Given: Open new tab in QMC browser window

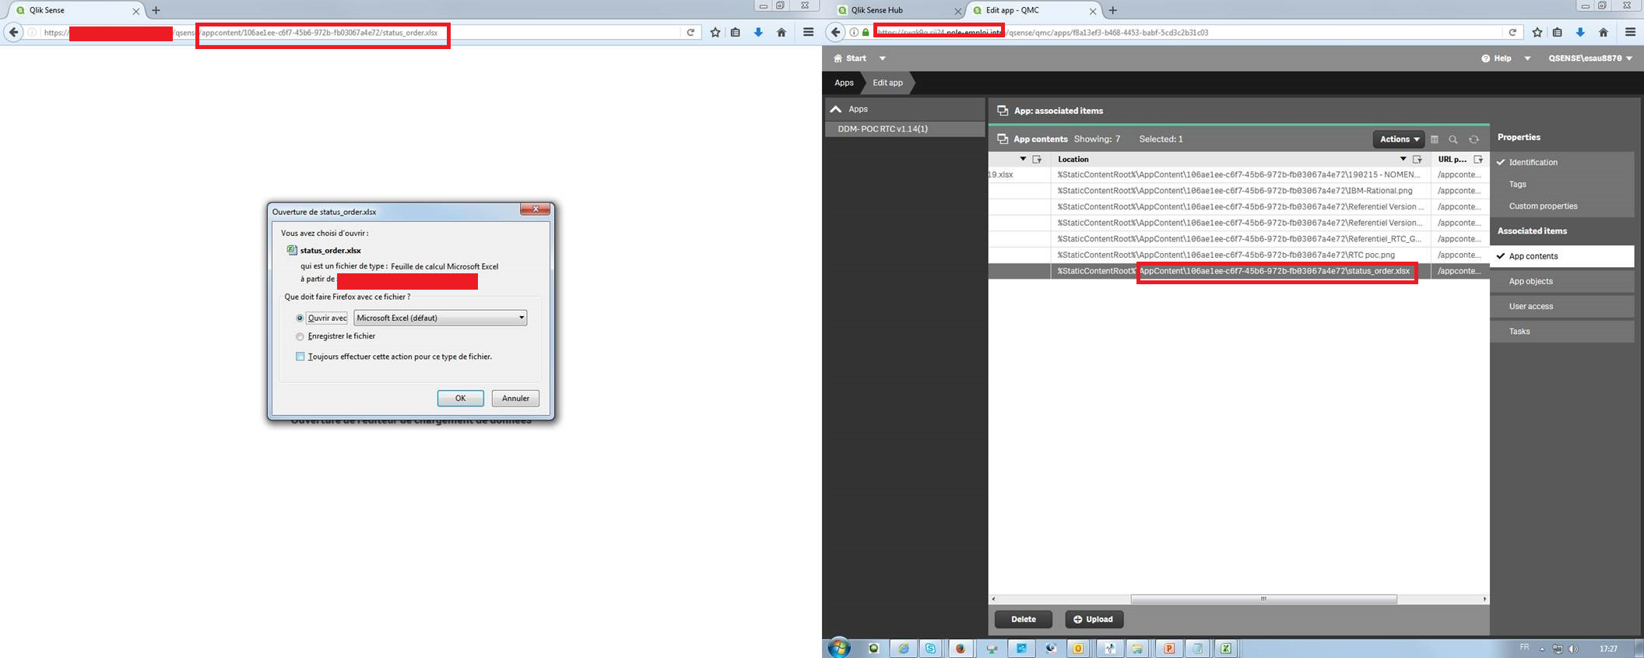Looking at the screenshot, I should pyautogui.click(x=1113, y=10).
